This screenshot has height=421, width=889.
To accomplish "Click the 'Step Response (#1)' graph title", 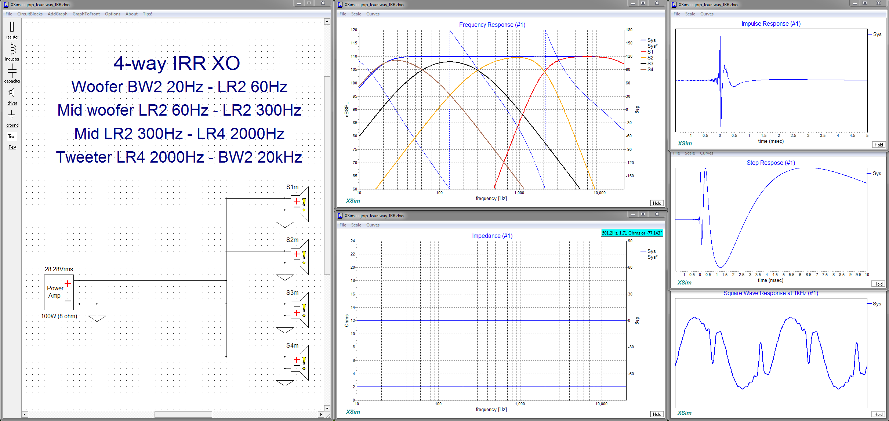I will pyautogui.click(x=771, y=163).
